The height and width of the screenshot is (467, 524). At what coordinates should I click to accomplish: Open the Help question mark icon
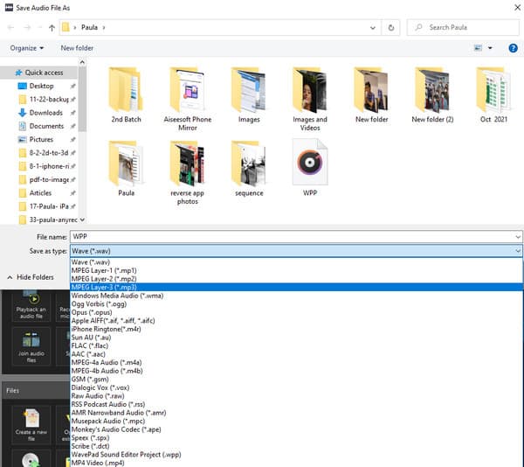click(513, 48)
